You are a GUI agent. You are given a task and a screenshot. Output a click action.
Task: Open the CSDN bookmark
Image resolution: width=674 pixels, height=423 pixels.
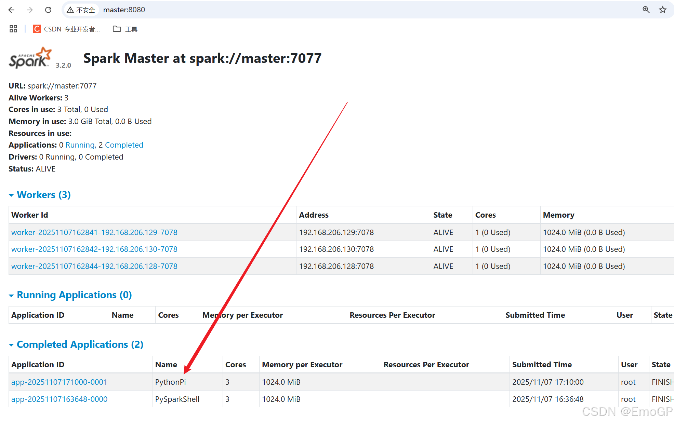pos(67,29)
